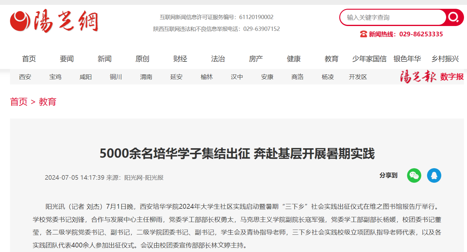
Task: Open the 开发区 tab
Action: tap(358, 77)
